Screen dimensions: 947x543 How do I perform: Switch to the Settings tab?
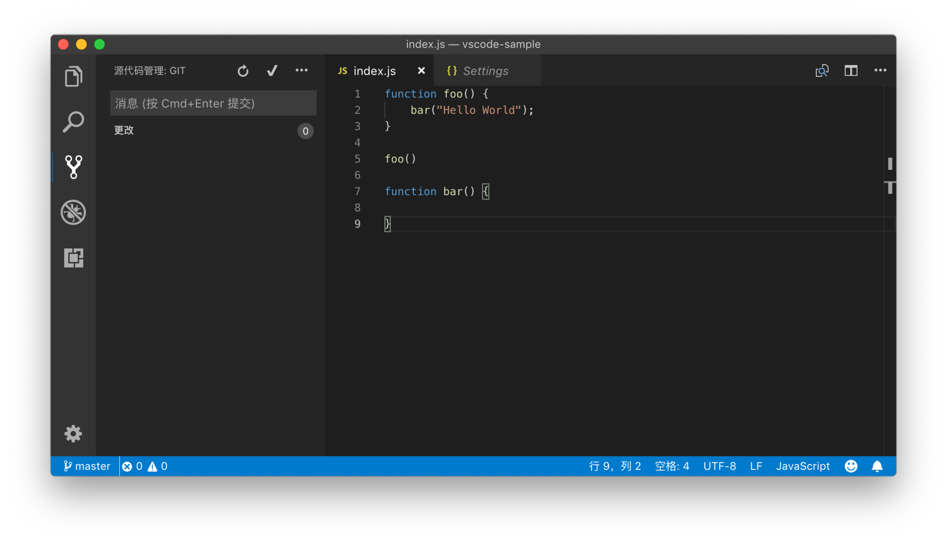[x=485, y=71]
